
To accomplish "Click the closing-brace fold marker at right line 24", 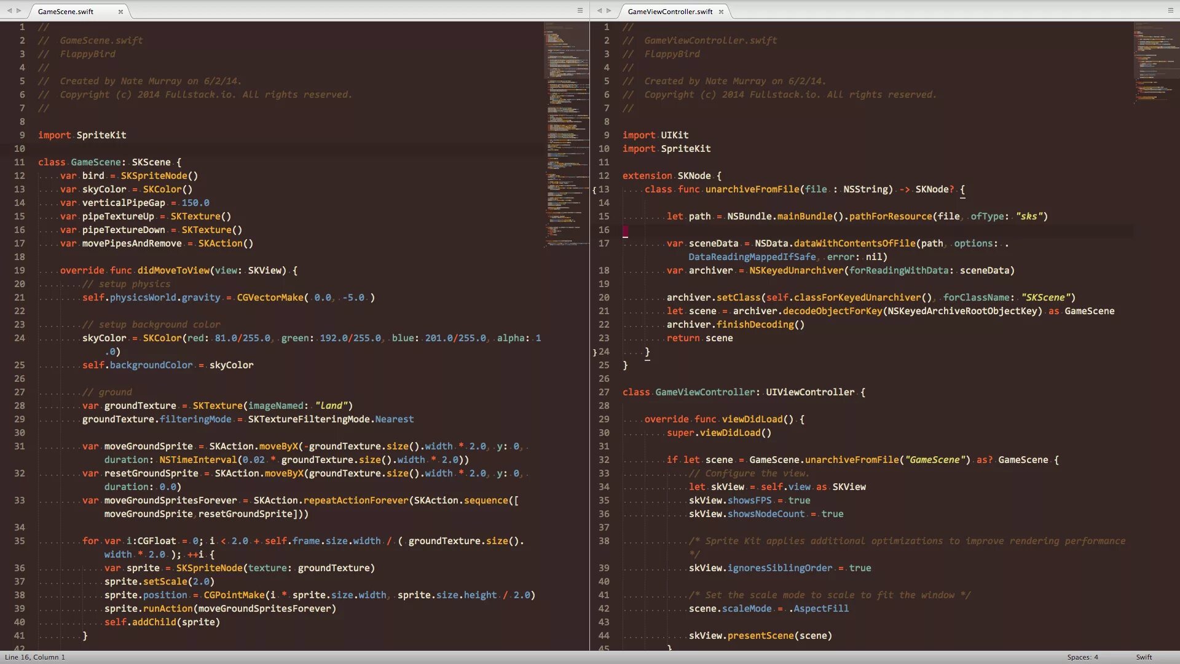I will pyautogui.click(x=594, y=352).
